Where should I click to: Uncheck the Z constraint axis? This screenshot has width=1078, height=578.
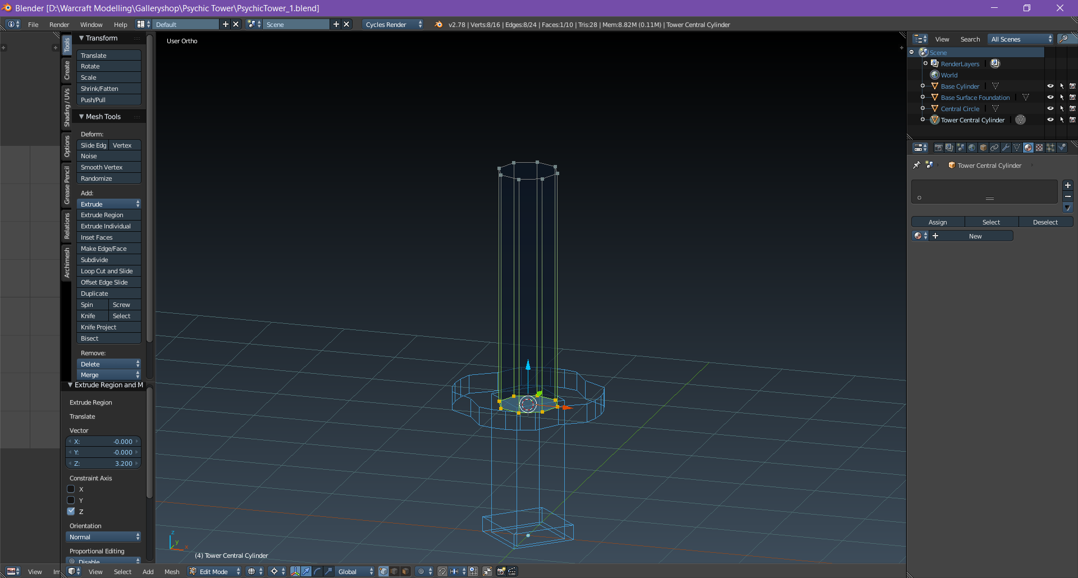click(x=71, y=511)
